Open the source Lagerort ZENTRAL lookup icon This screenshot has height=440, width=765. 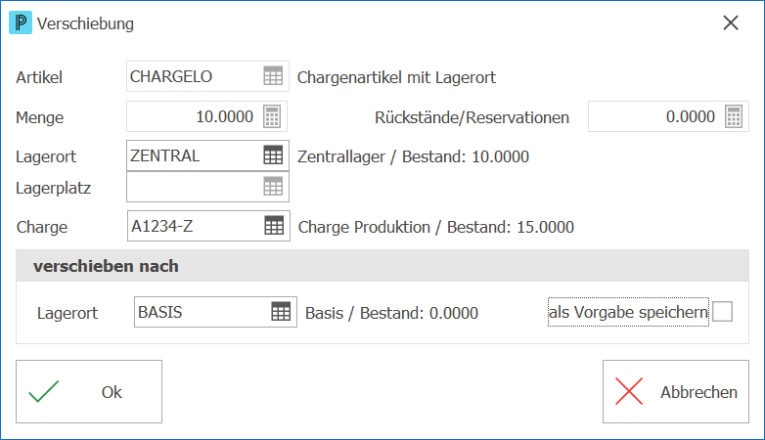(273, 155)
